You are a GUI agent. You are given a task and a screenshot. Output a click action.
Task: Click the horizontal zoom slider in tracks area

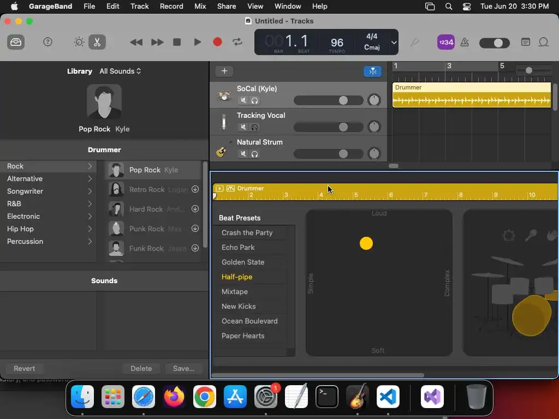pyautogui.click(x=534, y=70)
